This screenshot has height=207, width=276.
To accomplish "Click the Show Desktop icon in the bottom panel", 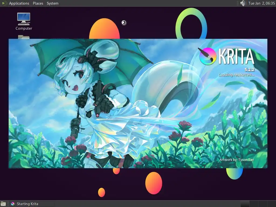I will (x=3, y=204).
